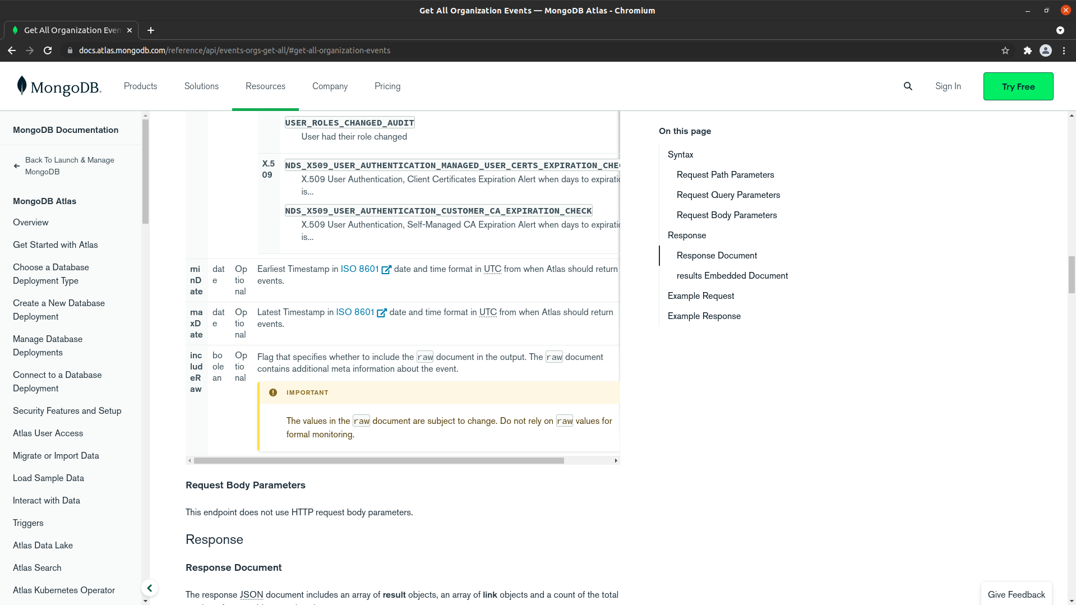Jump to Request Body Parameters in outline
1076x605 pixels.
tap(727, 215)
